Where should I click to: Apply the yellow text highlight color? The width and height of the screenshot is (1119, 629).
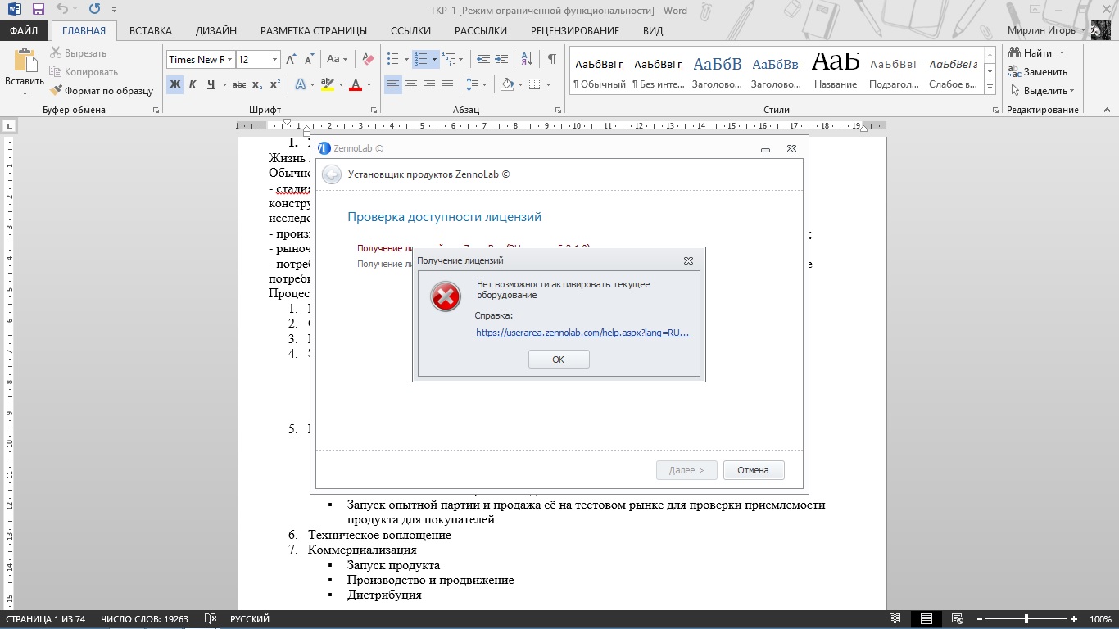(328, 84)
